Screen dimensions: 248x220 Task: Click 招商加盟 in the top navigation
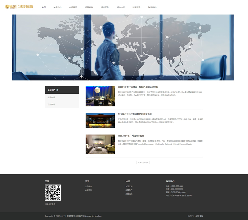[x=121, y=7]
